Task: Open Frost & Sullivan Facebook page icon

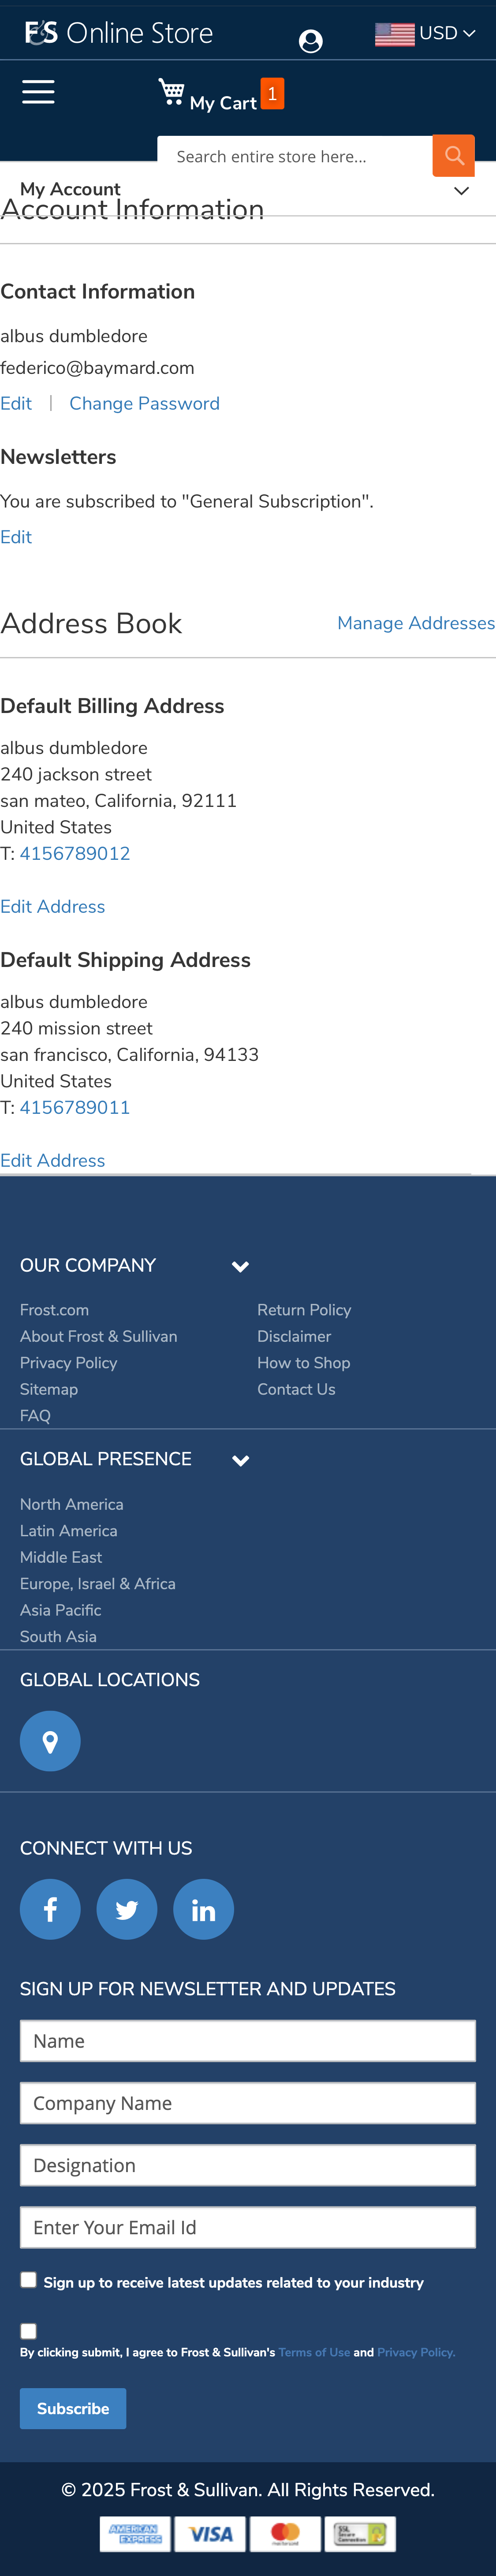Action: click(x=50, y=1909)
